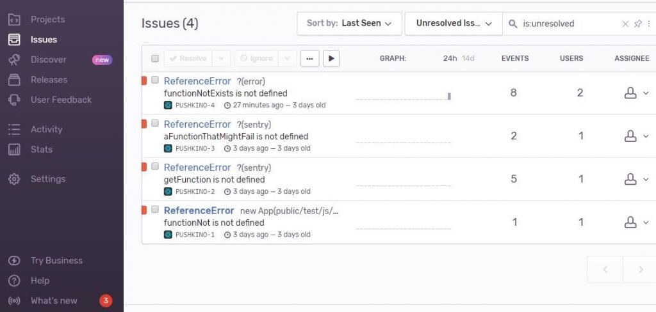Open Settings page

(47, 179)
